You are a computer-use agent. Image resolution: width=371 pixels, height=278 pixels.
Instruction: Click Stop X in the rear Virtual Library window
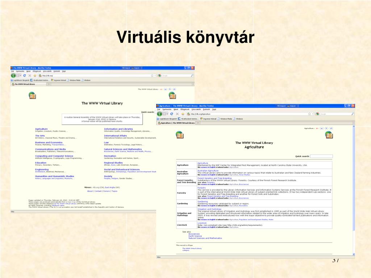coord(30,75)
